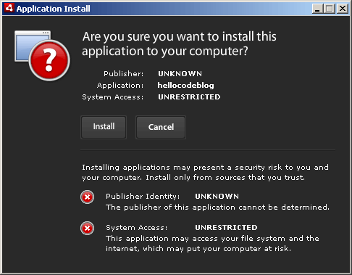Click the security risk warning paragraph

[205, 173]
